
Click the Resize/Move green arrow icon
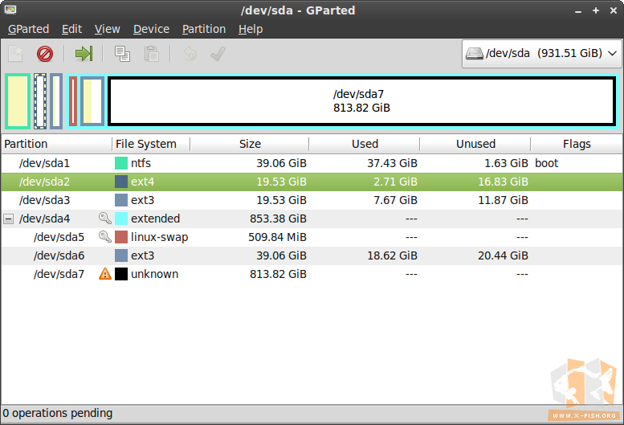pos(84,54)
